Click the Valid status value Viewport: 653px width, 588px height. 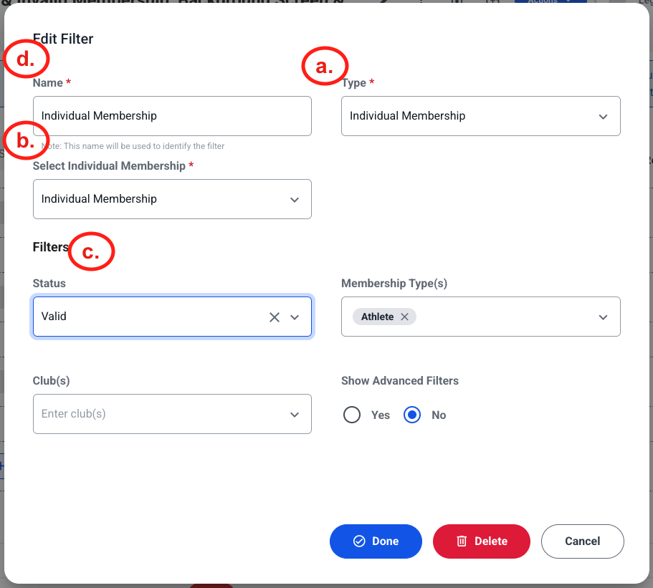pos(54,317)
